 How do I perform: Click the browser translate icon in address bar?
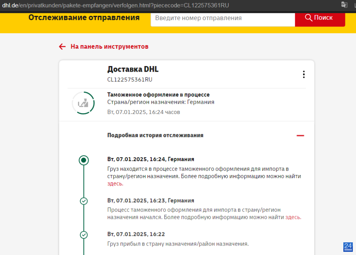click(344, 5)
